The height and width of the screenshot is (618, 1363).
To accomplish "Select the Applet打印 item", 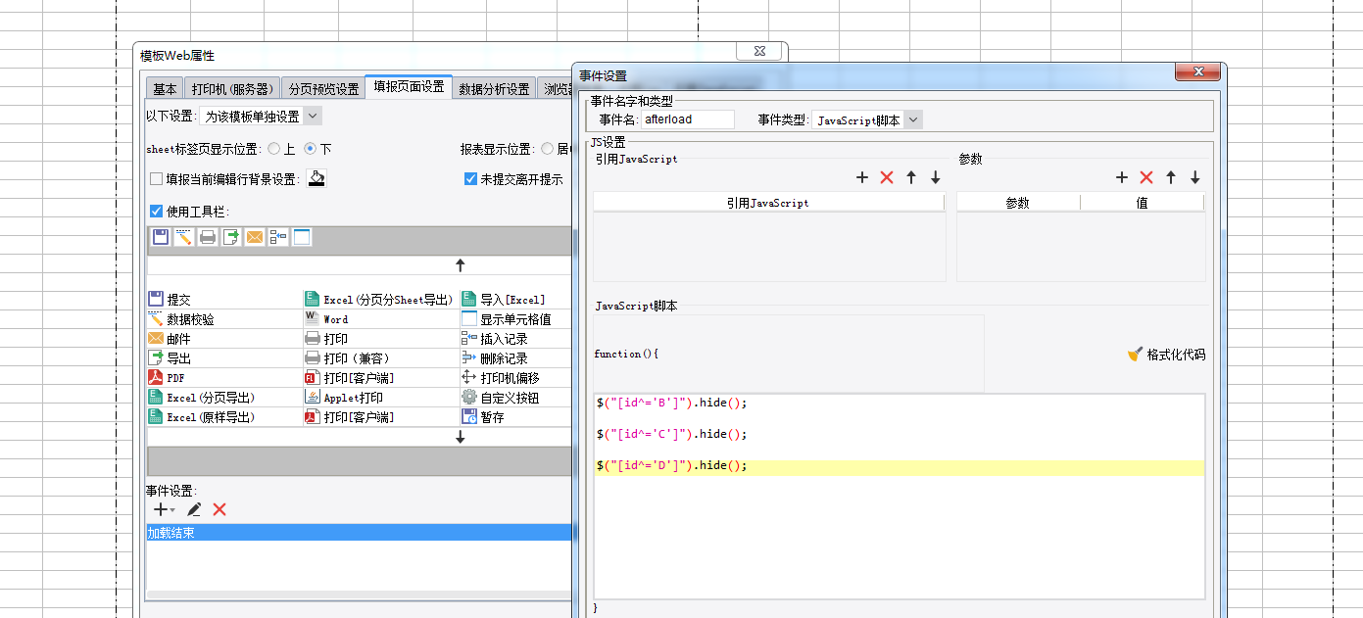I will pyautogui.click(x=344, y=398).
